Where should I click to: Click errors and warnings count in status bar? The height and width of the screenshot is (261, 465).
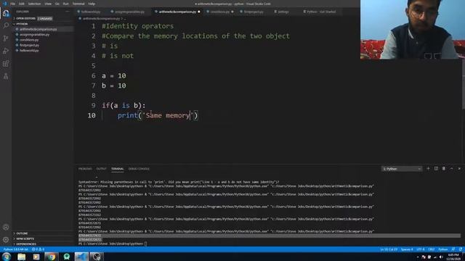(38, 249)
